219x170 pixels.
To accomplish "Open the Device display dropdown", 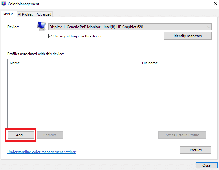I will (x=130, y=27).
